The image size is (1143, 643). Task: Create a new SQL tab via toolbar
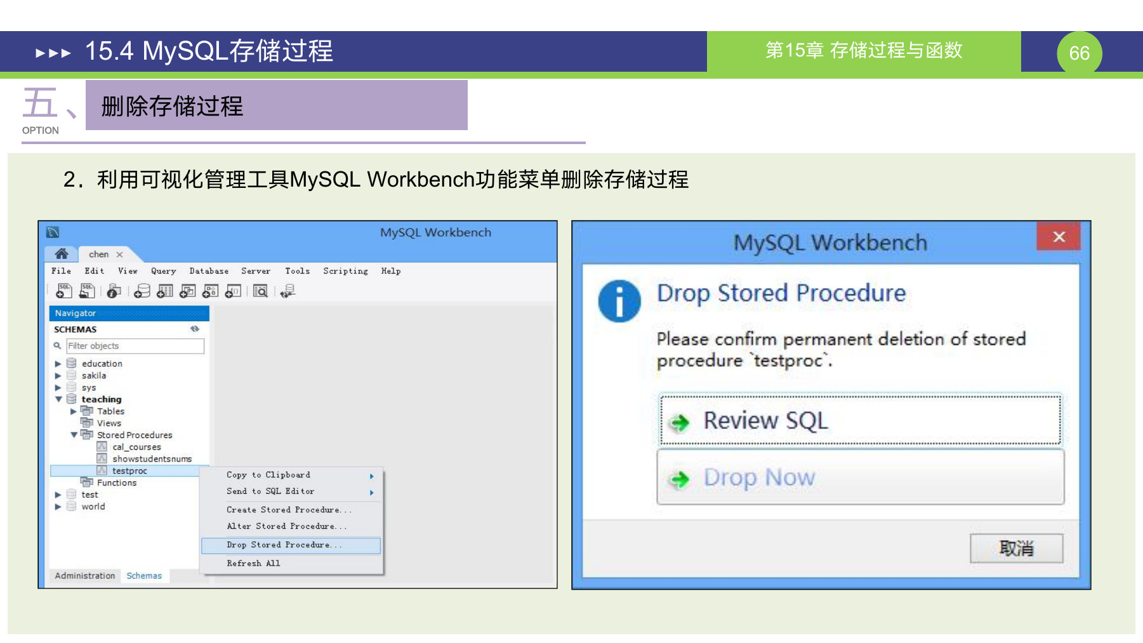coord(64,291)
